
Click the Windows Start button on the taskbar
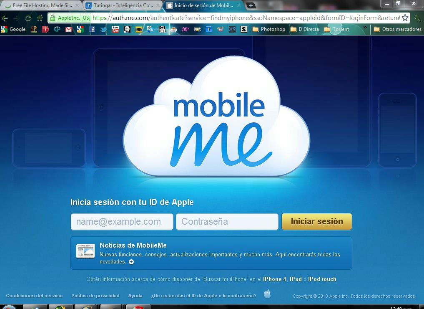pos(10,307)
